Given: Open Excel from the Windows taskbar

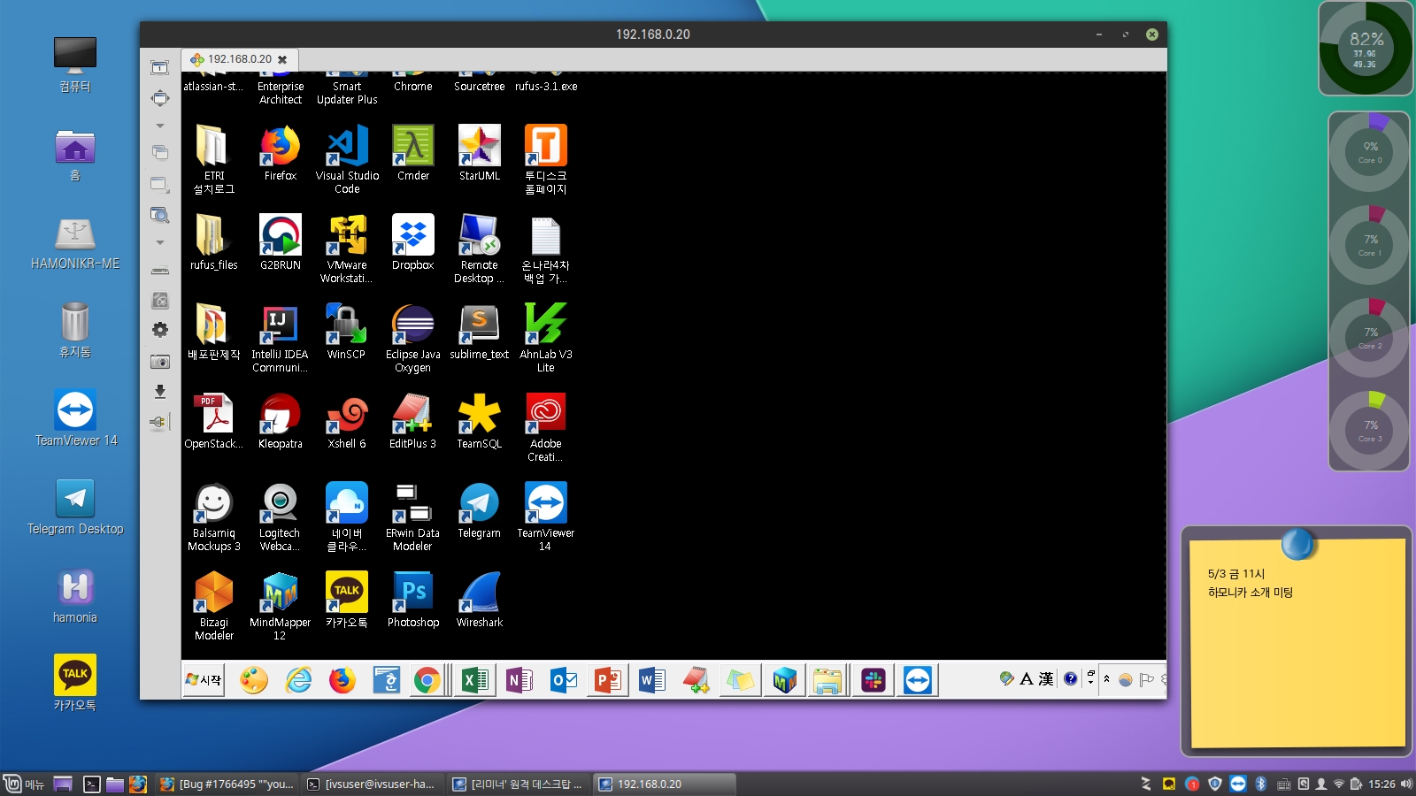Looking at the screenshot, I should [x=475, y=680].
